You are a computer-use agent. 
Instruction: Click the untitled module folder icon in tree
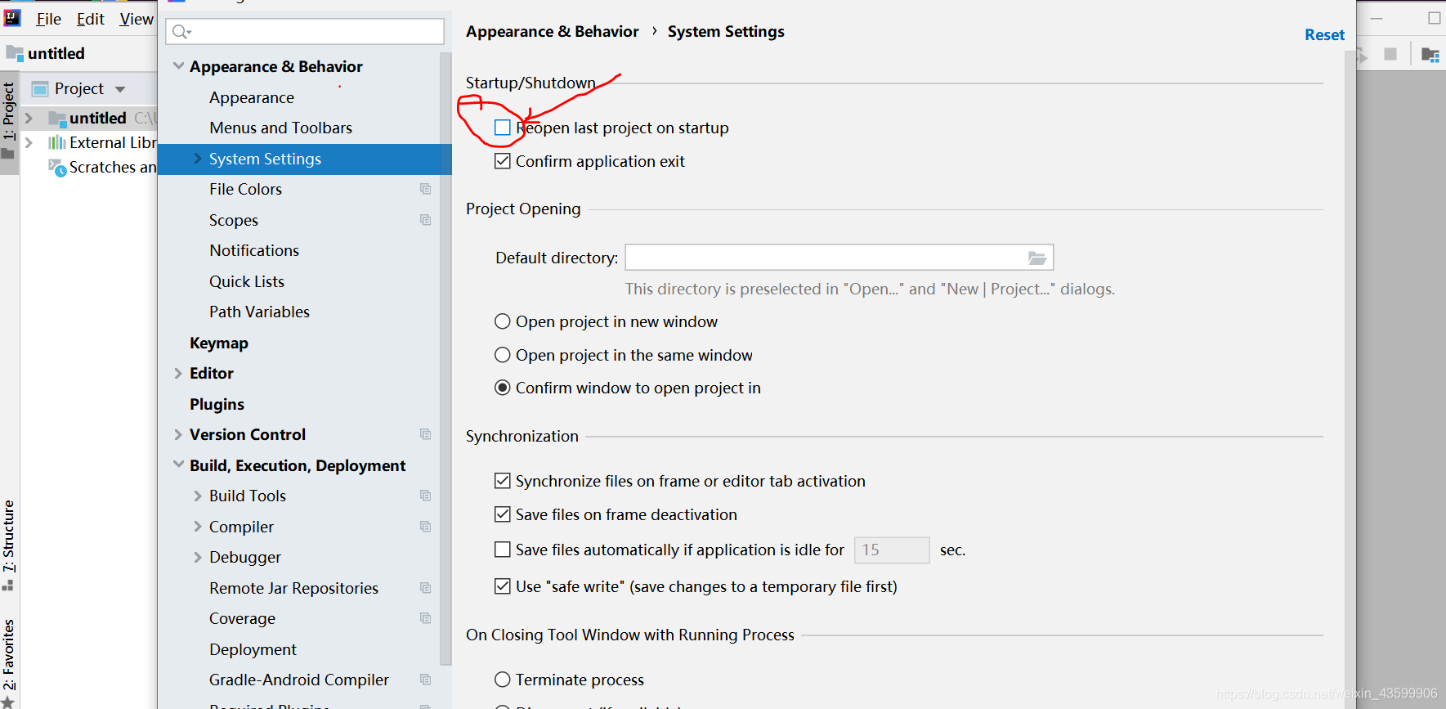[x=56, y=119]
